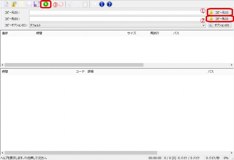Open Help with the blue question mark icon

pyautogui.click(x=109, y=4)
